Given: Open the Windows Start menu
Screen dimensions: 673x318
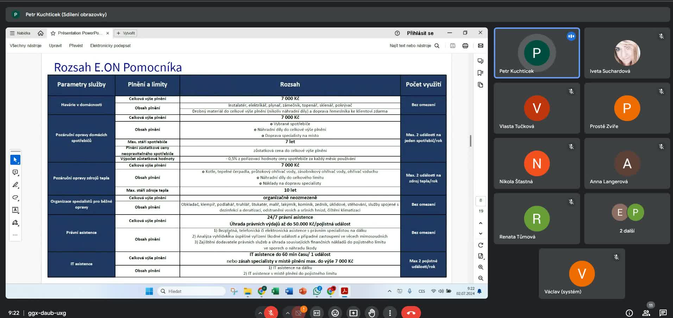Looking at the screenshot, I should 149,291.
